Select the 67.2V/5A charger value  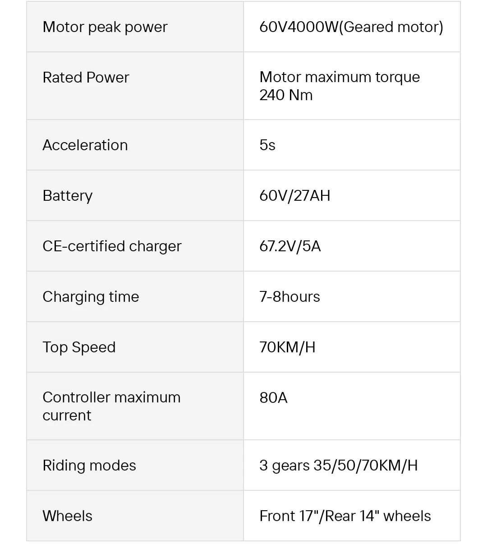(x=290, y=246)
